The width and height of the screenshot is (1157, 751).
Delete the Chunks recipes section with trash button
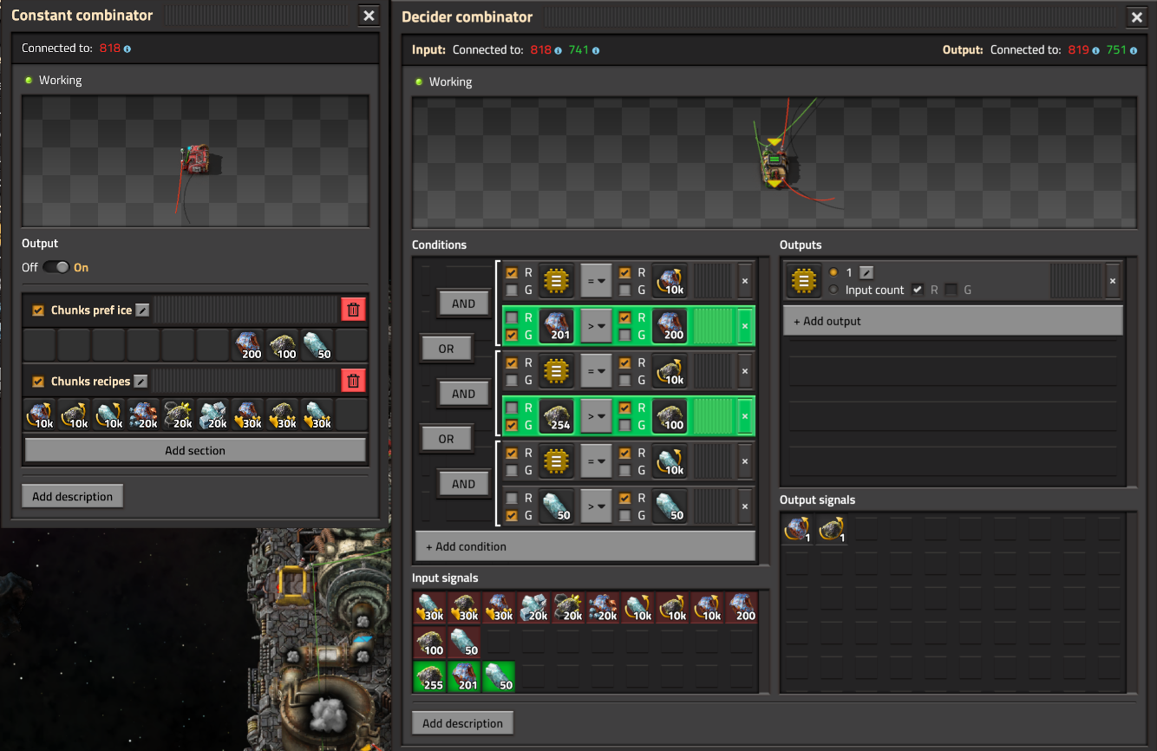pos(353,380)
